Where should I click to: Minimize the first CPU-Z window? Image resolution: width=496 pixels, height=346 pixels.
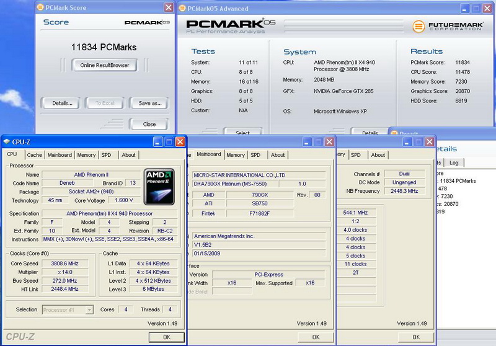[x=158, y=142]
